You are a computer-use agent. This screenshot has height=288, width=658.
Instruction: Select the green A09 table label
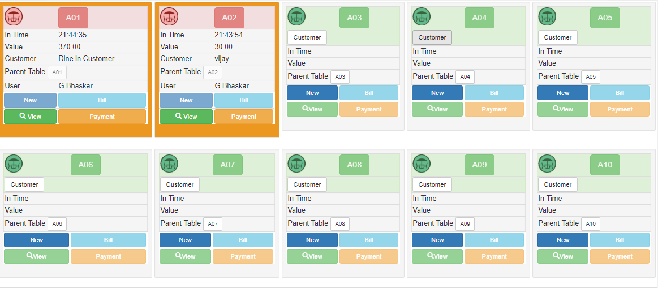coord(479,165)
